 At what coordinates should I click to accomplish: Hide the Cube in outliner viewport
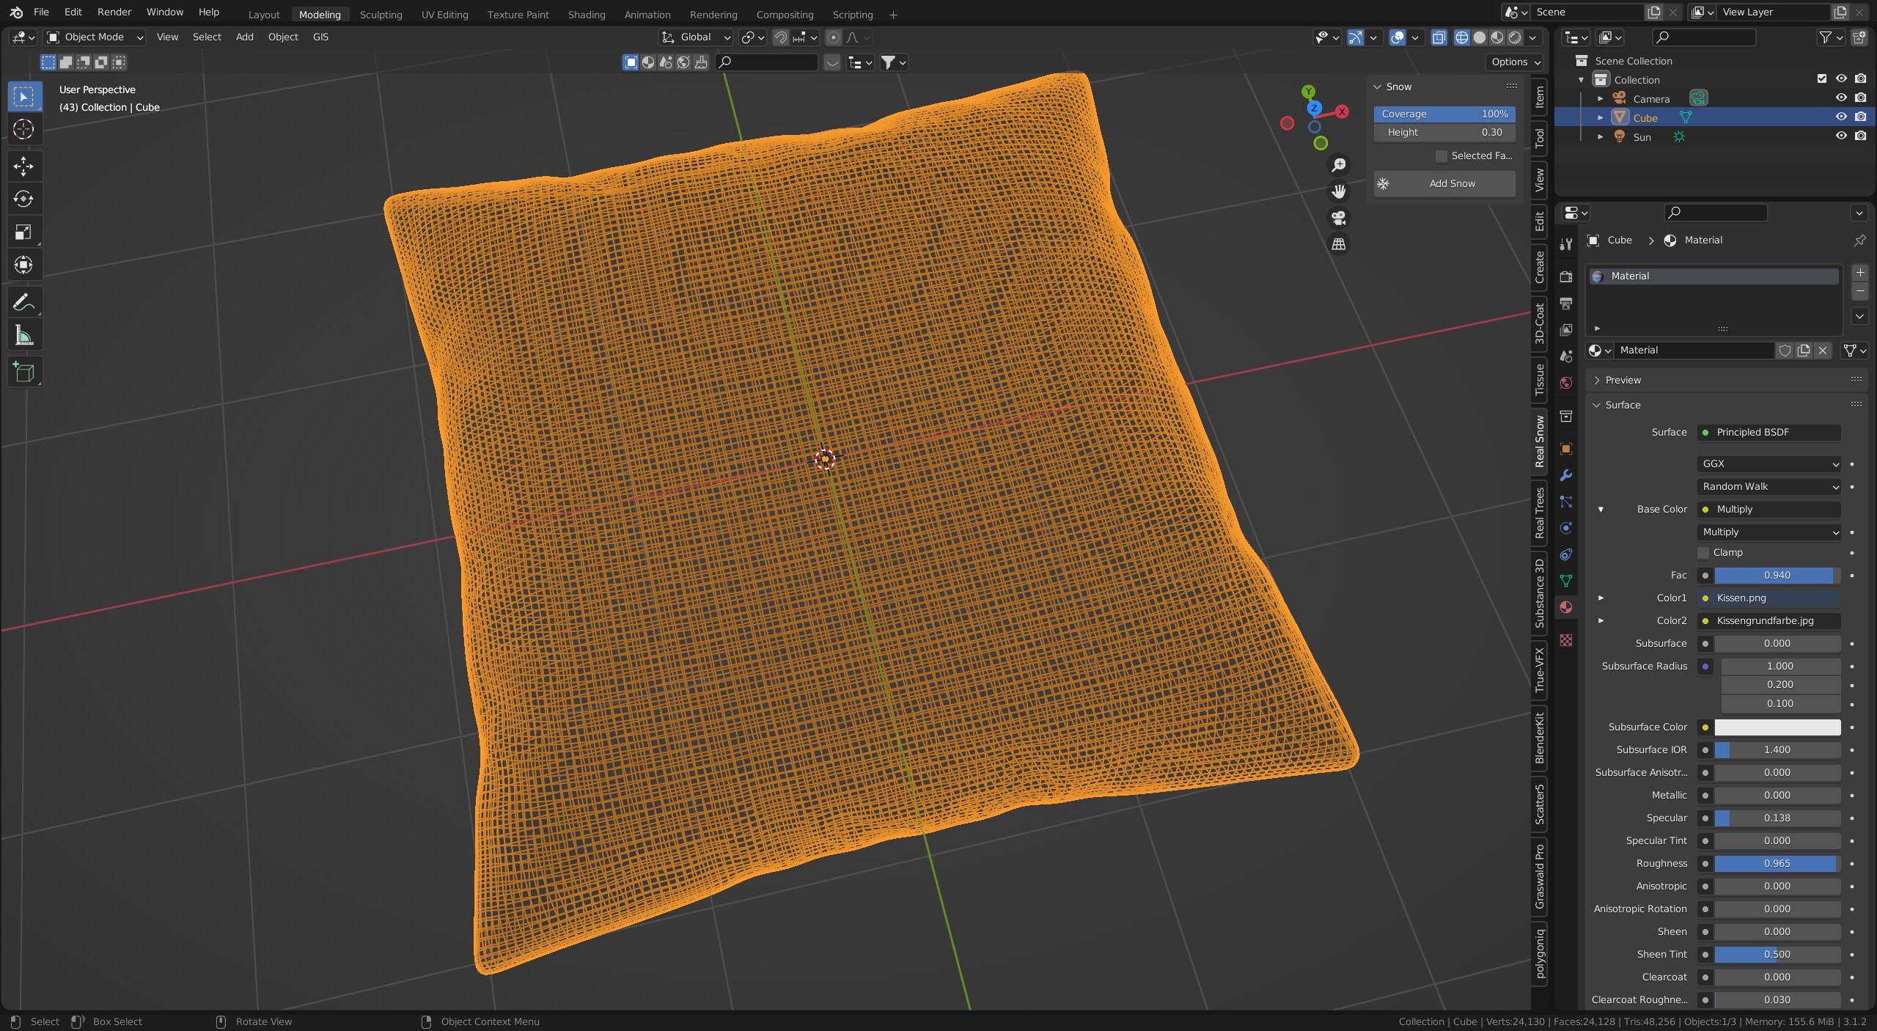pyautogui.click(x=1840, y=117)
